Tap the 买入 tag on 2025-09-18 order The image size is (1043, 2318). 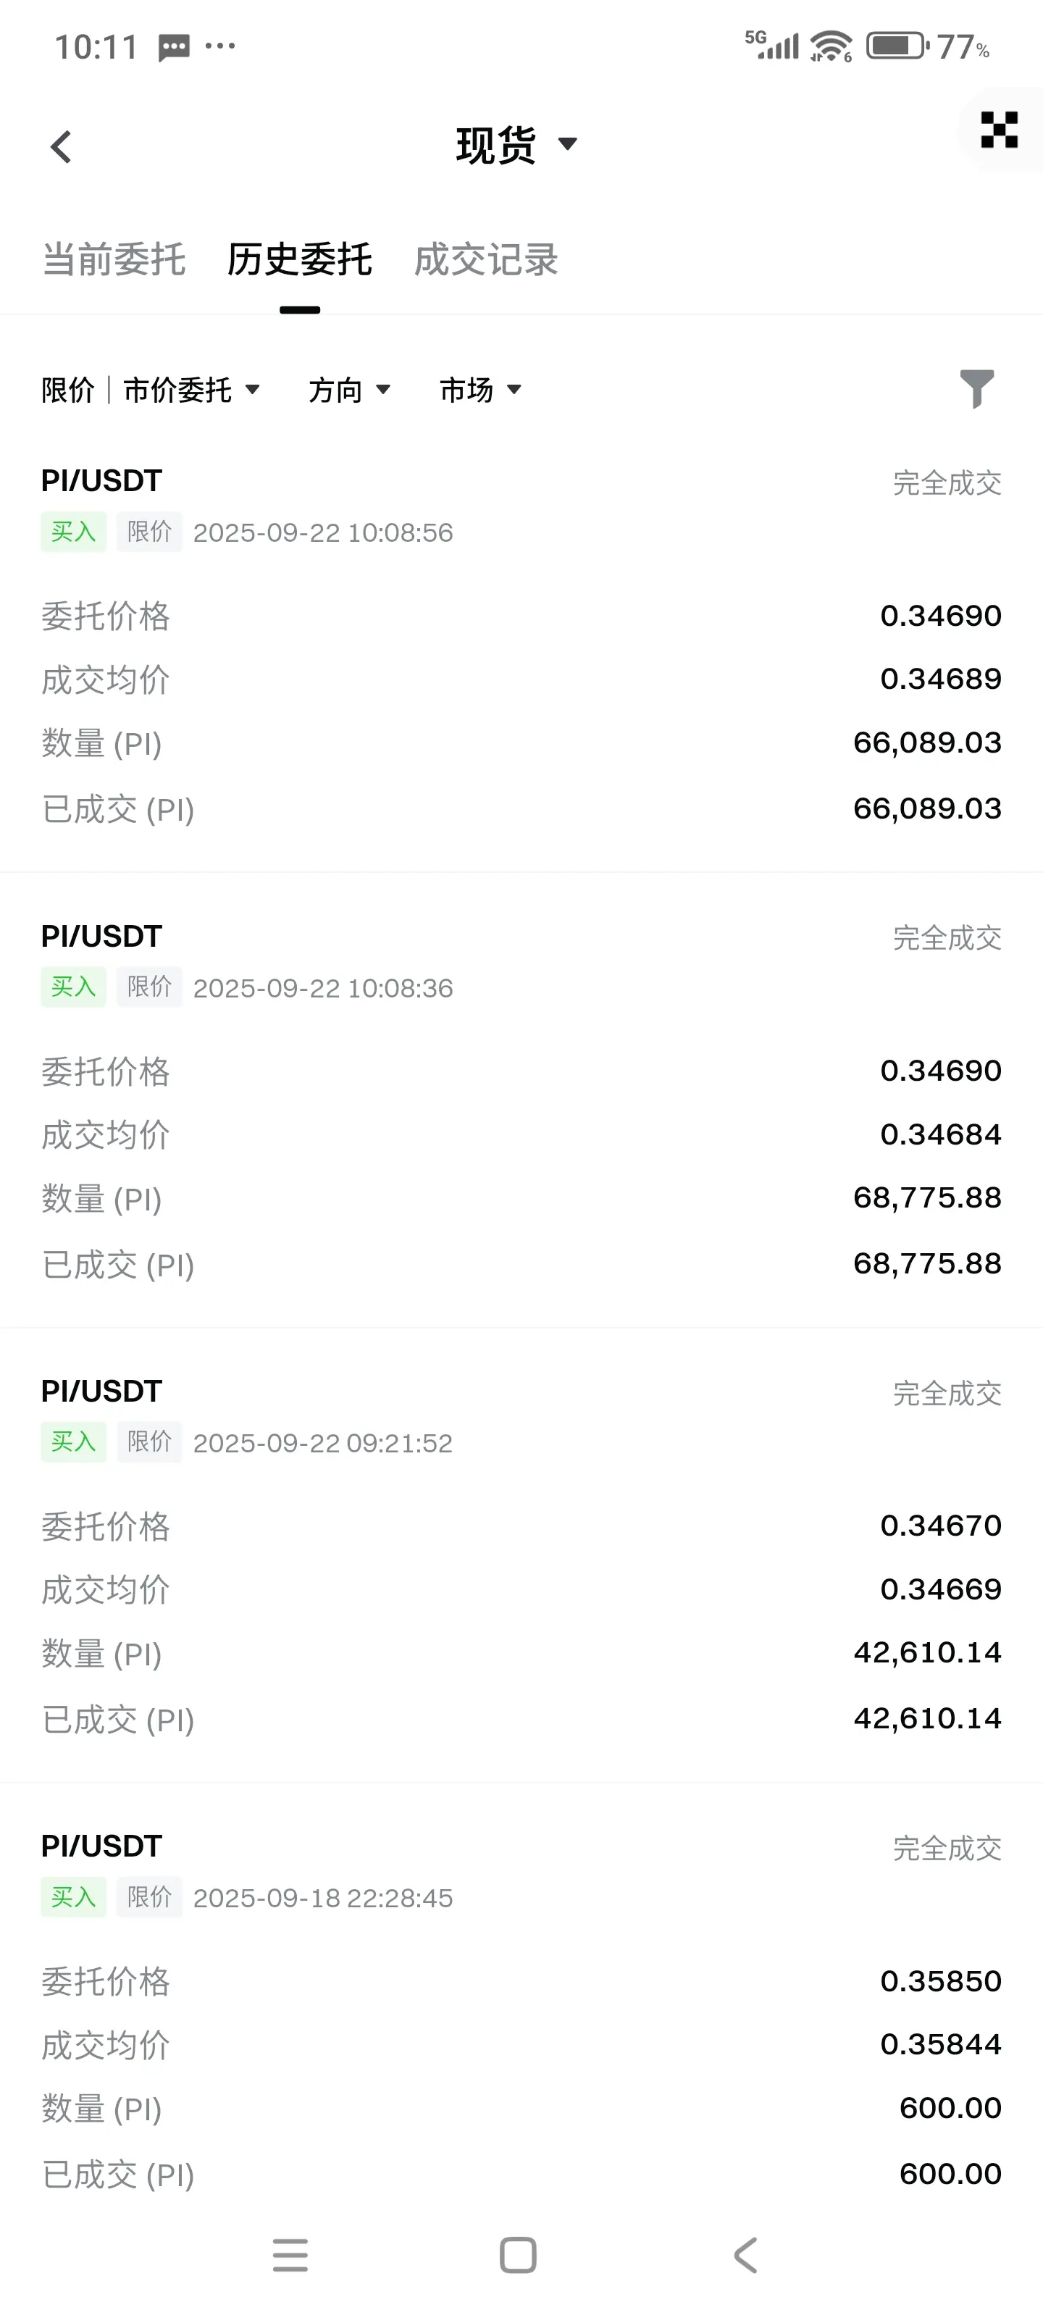[x=74, y=1897]
